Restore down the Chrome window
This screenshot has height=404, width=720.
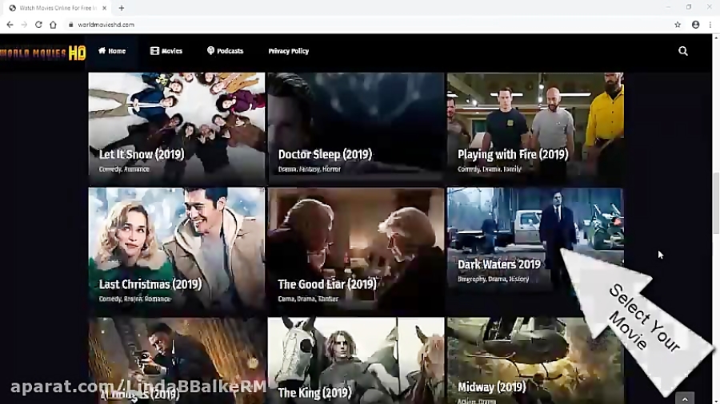689,7
